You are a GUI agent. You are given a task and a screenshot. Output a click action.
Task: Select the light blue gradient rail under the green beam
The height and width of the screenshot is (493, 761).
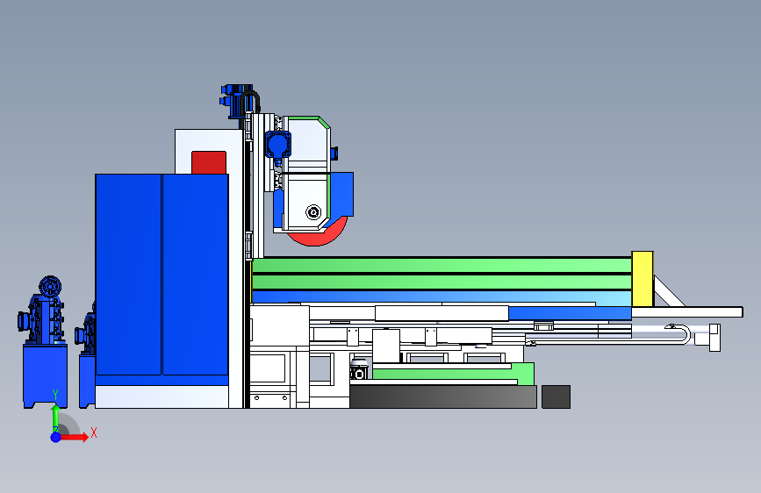(x=442, y=297)
